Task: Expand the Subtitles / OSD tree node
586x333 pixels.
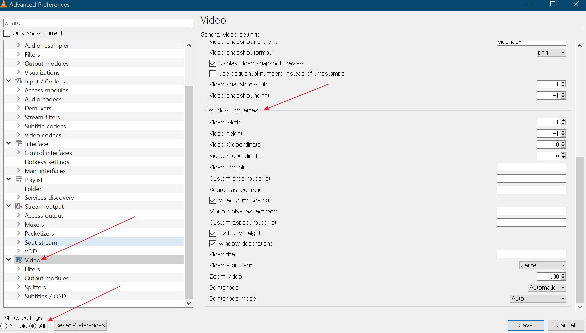Action: pos(19,296)
